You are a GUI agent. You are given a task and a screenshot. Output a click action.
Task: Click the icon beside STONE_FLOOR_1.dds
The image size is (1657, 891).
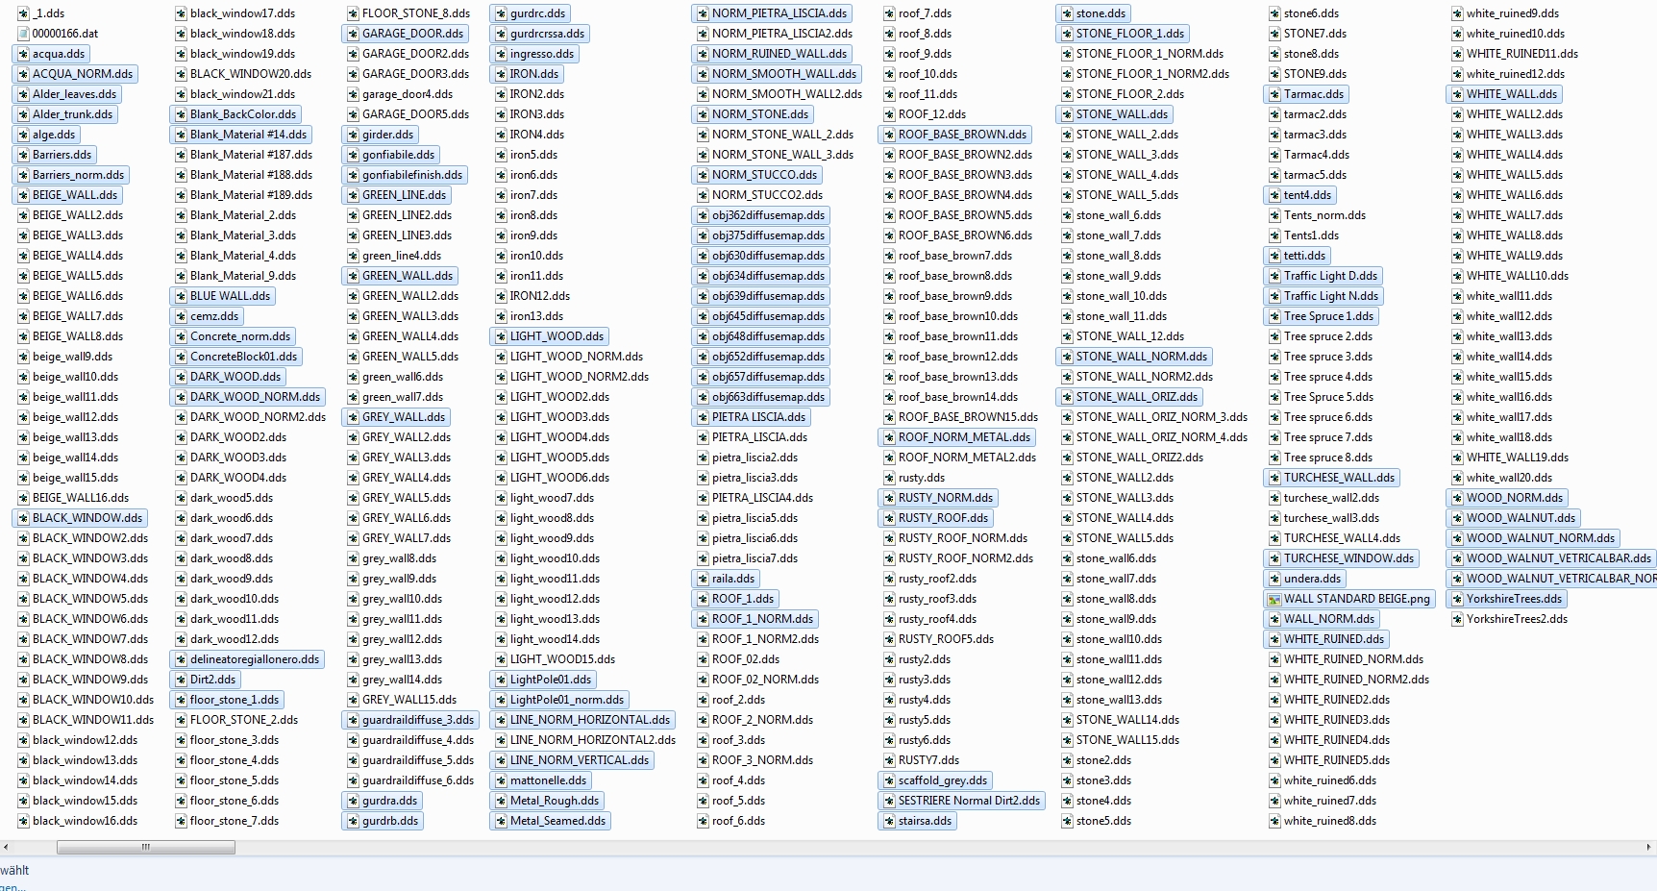coord(1067,34)
